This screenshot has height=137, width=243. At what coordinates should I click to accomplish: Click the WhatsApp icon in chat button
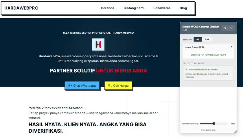point(70,85)
